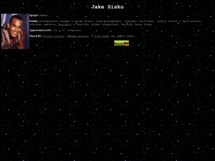215x161 pixels.
Task: Select the text (as adult Jake)
Action: click(x=123, y=36)
